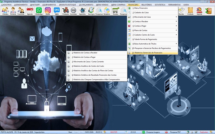Expand 9-Baixa Automática de Títulos submenu

153,44
